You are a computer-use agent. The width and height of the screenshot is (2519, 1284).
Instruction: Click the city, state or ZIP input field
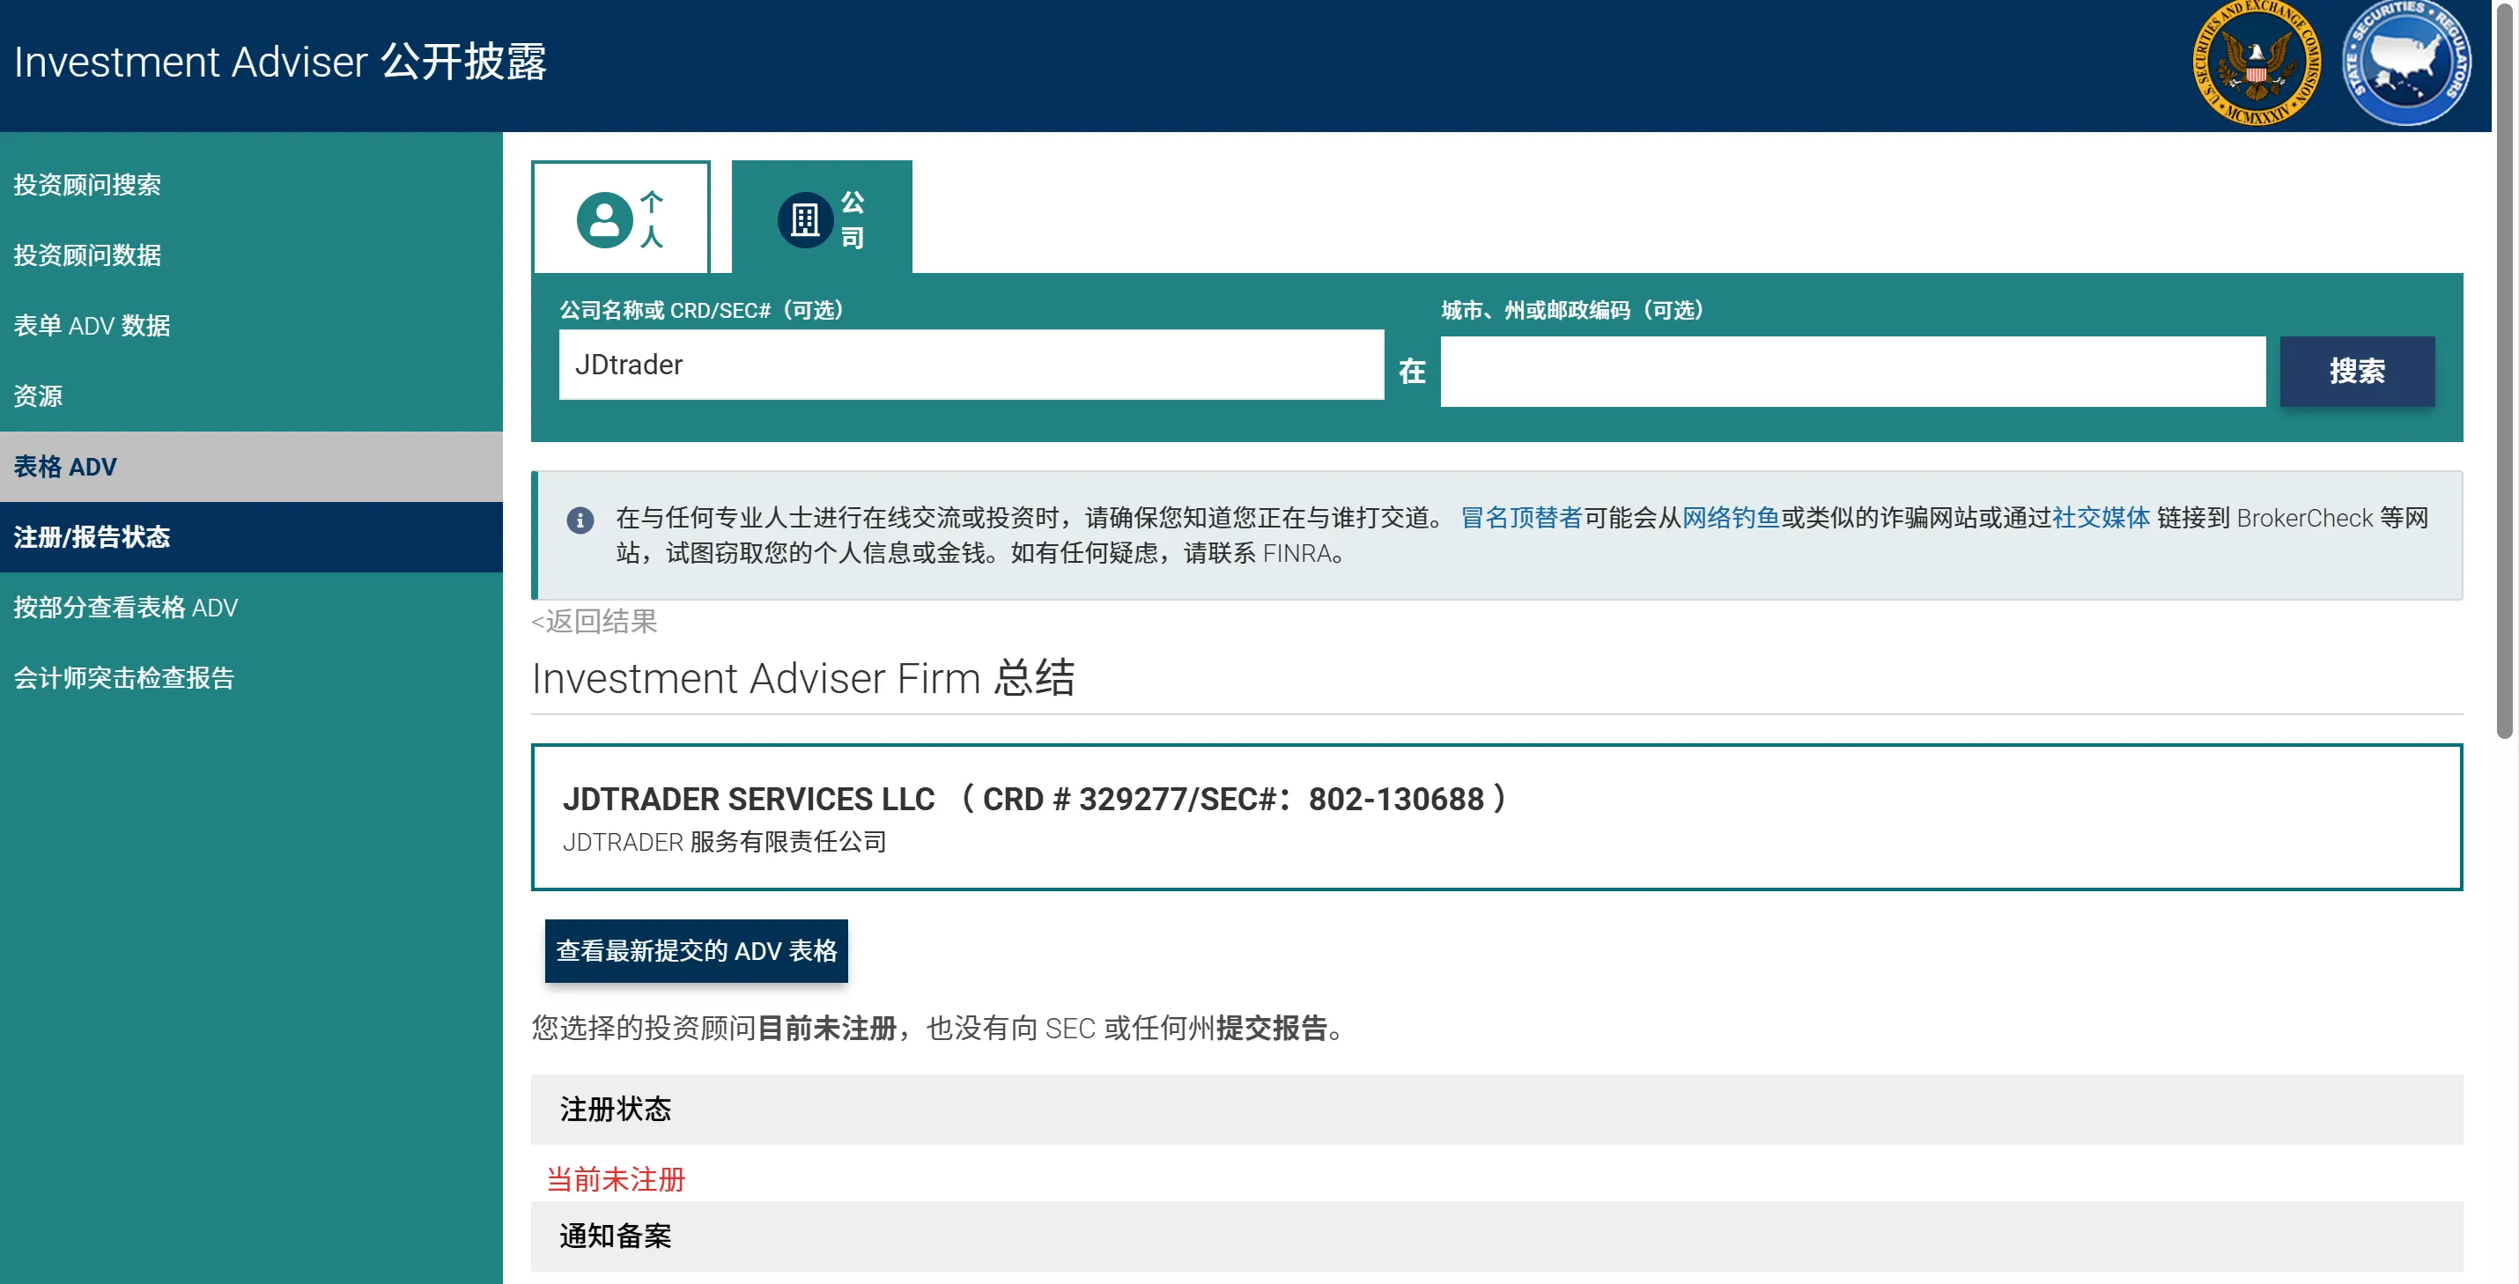[1852, 372]
